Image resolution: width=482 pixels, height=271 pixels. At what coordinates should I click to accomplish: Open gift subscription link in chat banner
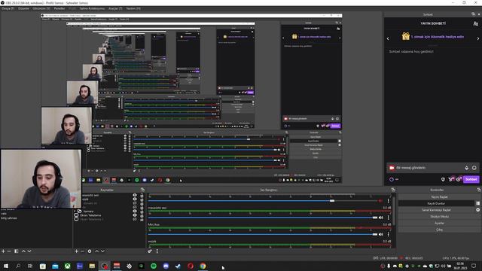coord(438,37)
